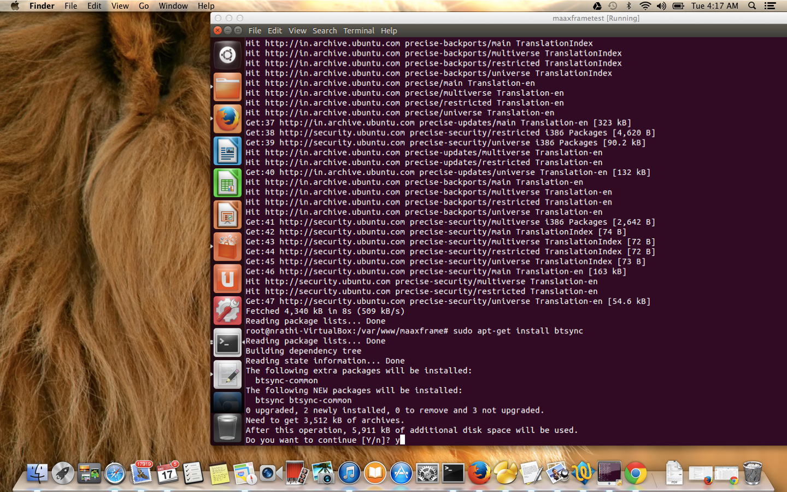
Task: Open Launchpad rocket icon in Dock
Action: (63, 473)
